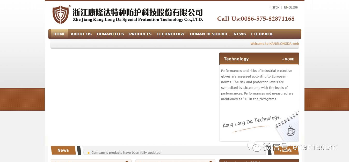The image size is (349, 162).
Task: Click the circular icon on the bottom-middle panel header
Action: 210,162
